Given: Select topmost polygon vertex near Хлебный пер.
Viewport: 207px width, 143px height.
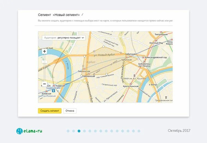Looking at the screenshot, I should pyautogui.click(x=103, y=46).
